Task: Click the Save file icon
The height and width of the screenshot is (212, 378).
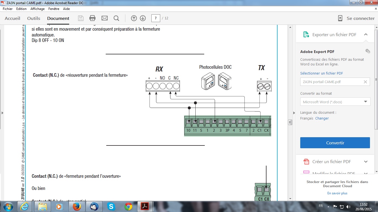Action: 81,18
